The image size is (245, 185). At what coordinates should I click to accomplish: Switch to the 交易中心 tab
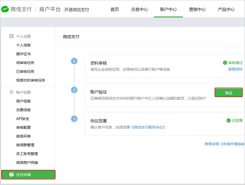(140, 10)
